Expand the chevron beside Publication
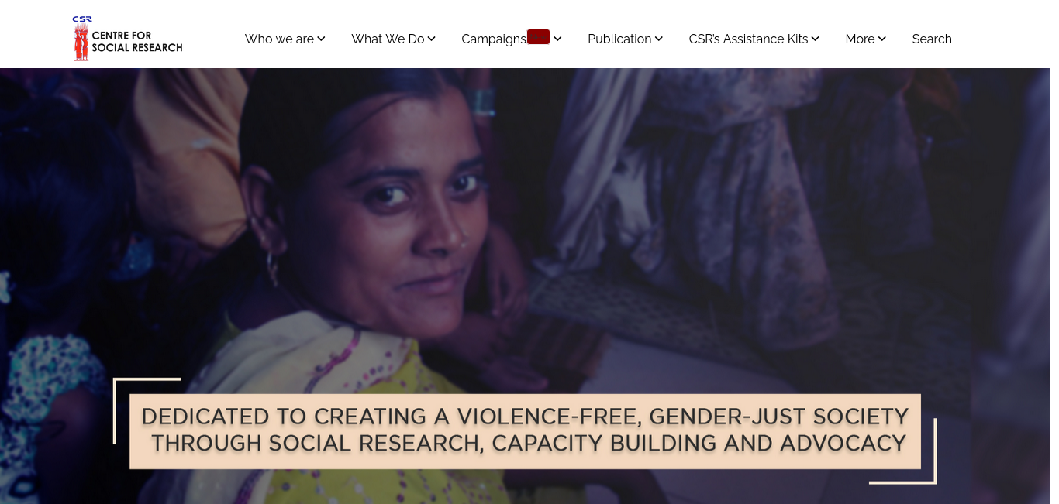Screen dimensions: 1059x504 (x=659, y=39)
